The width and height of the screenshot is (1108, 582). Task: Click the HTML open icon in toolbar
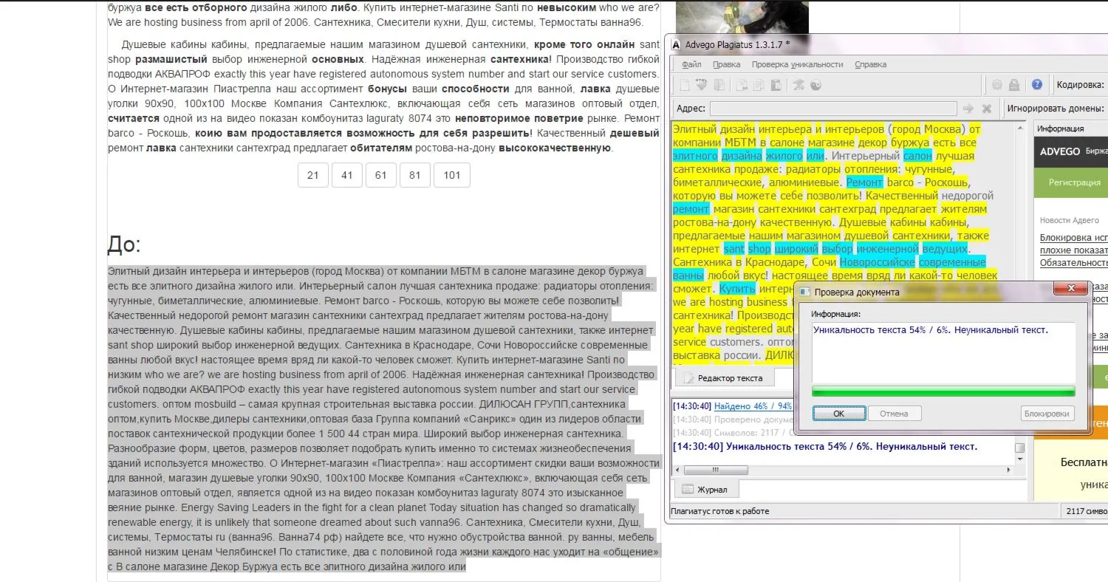pyautogui.click(x=702, y=84)
